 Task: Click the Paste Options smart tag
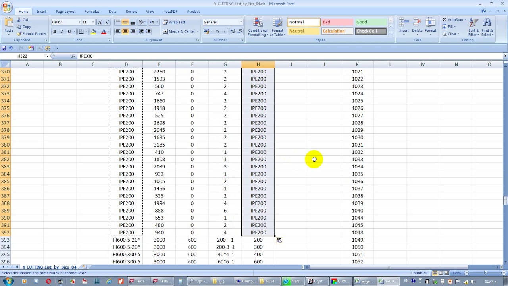(x=279, y=240)
